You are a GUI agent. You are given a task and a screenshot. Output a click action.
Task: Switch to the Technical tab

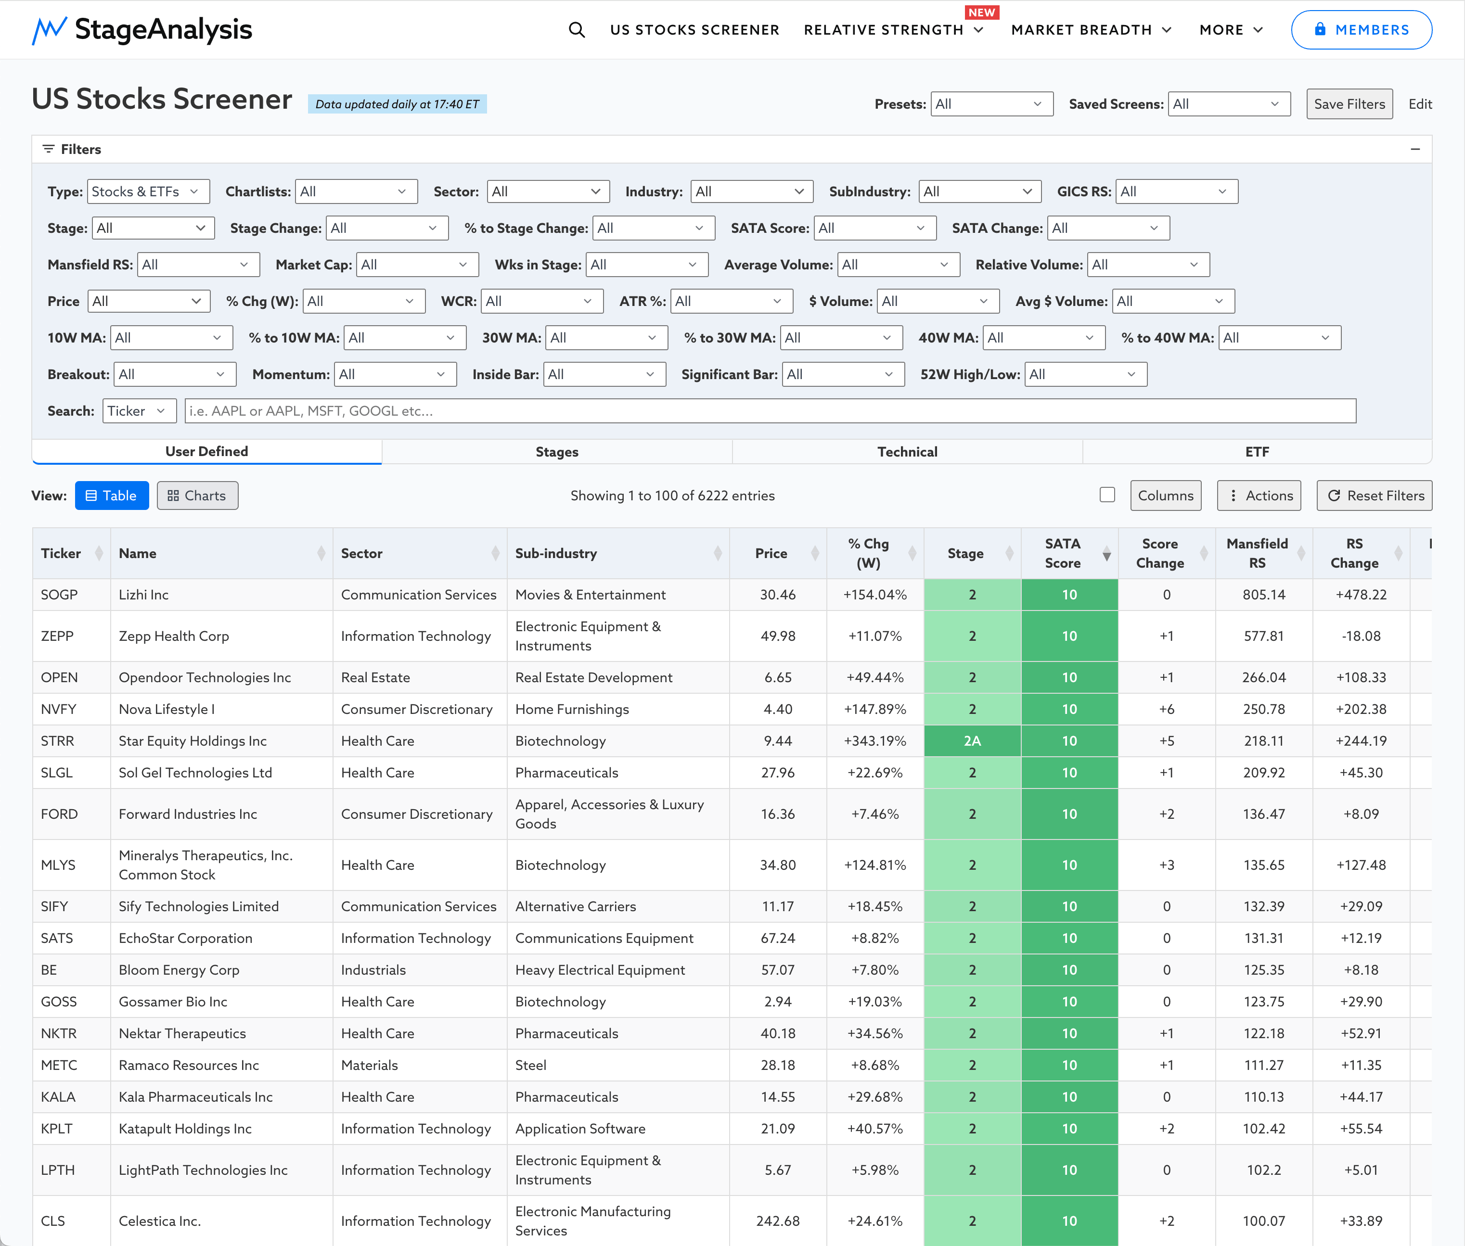[907, 452]
